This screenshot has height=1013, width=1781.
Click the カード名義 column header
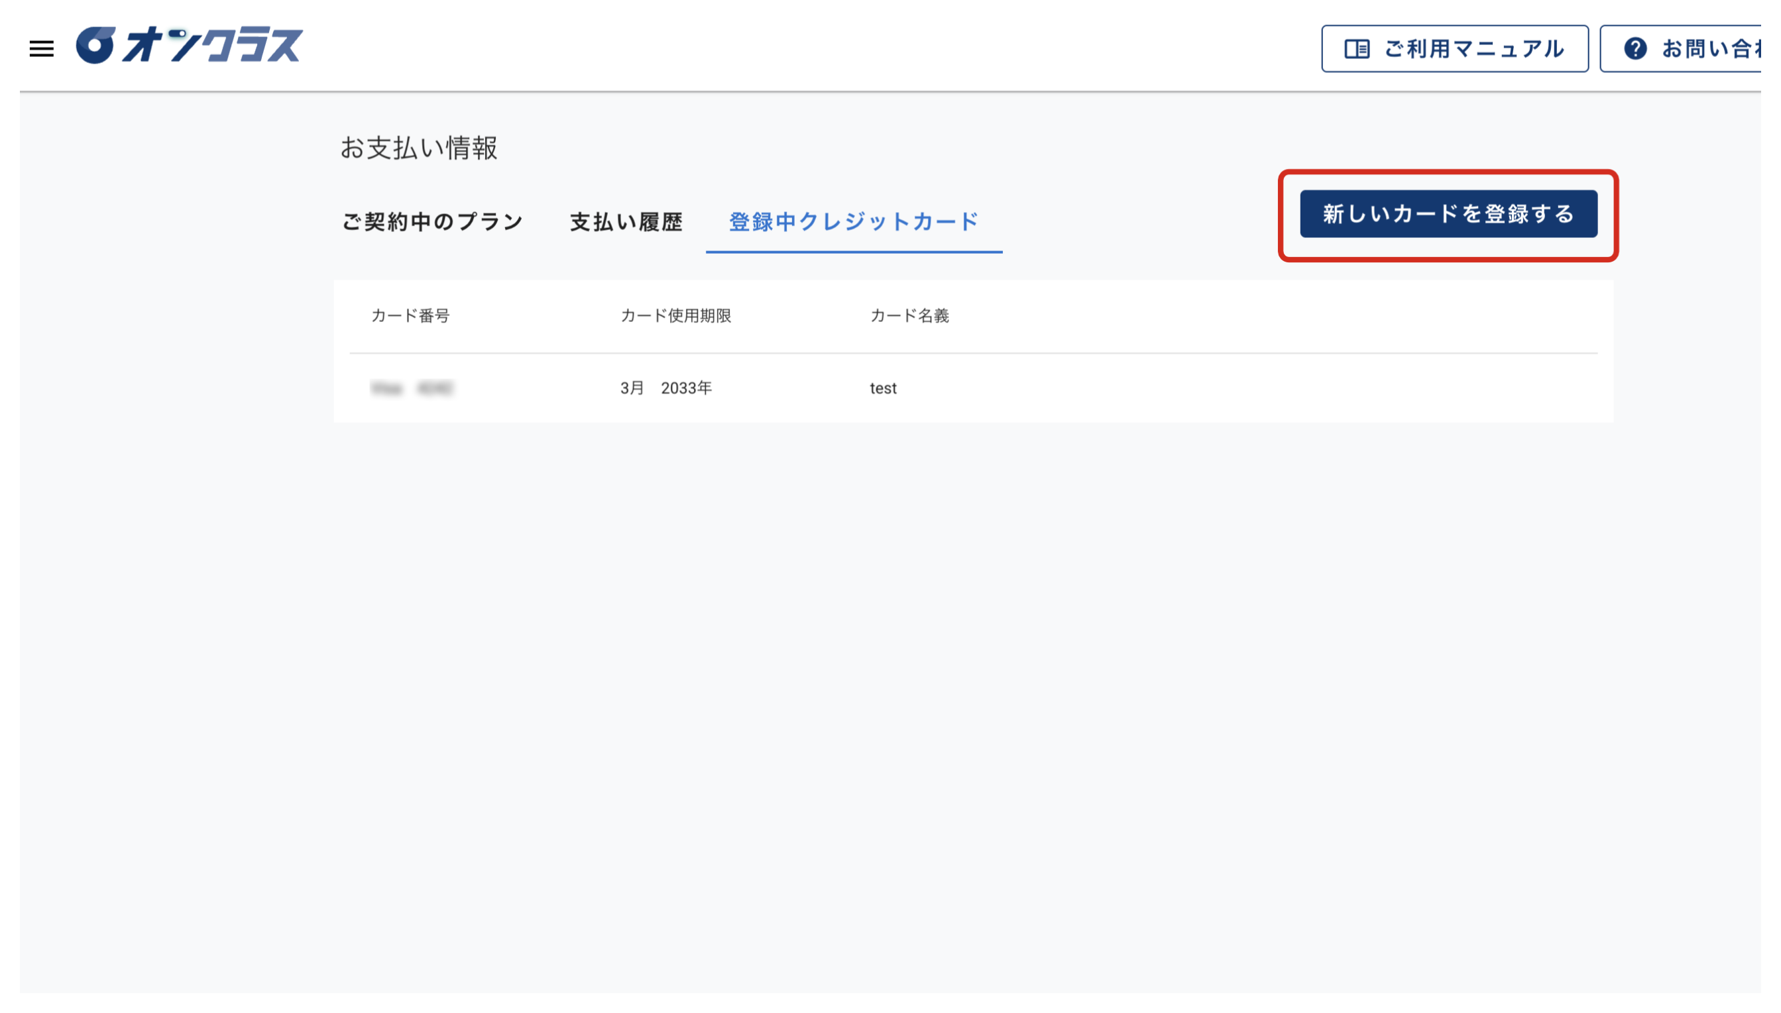pyautogui.click(x=909, y=316)
